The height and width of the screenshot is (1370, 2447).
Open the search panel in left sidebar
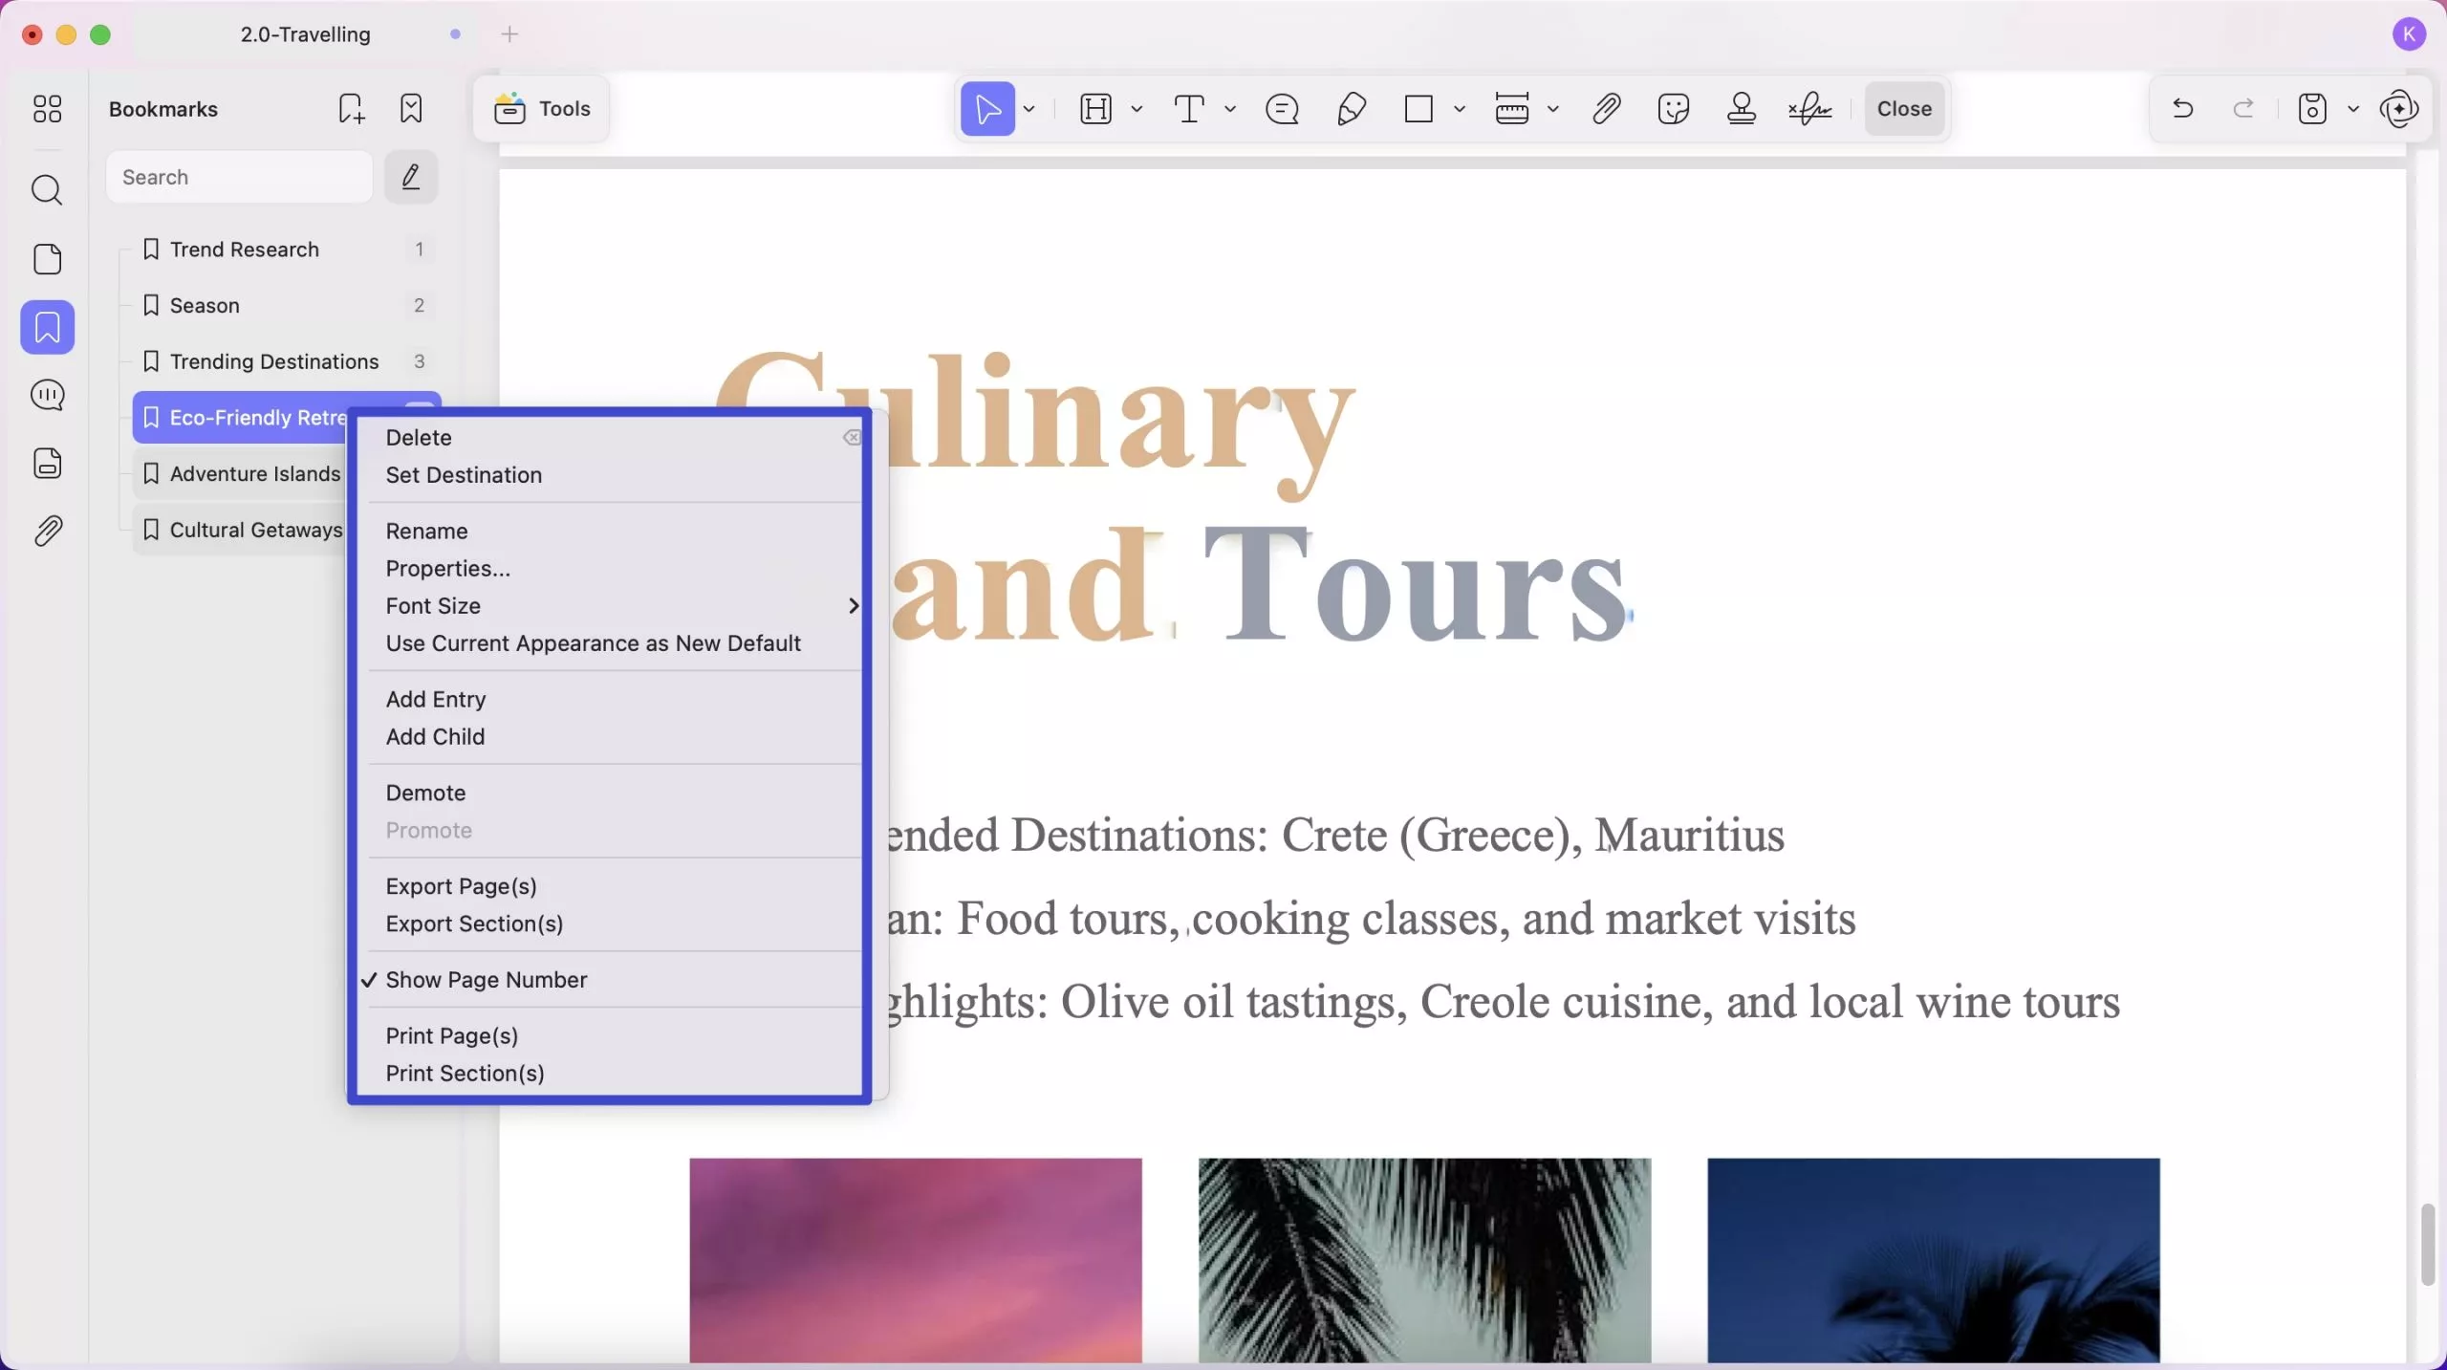pos(47,190)
